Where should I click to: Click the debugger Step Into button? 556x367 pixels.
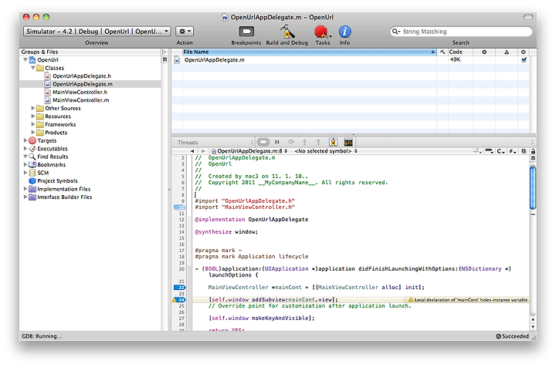point(304,142)
